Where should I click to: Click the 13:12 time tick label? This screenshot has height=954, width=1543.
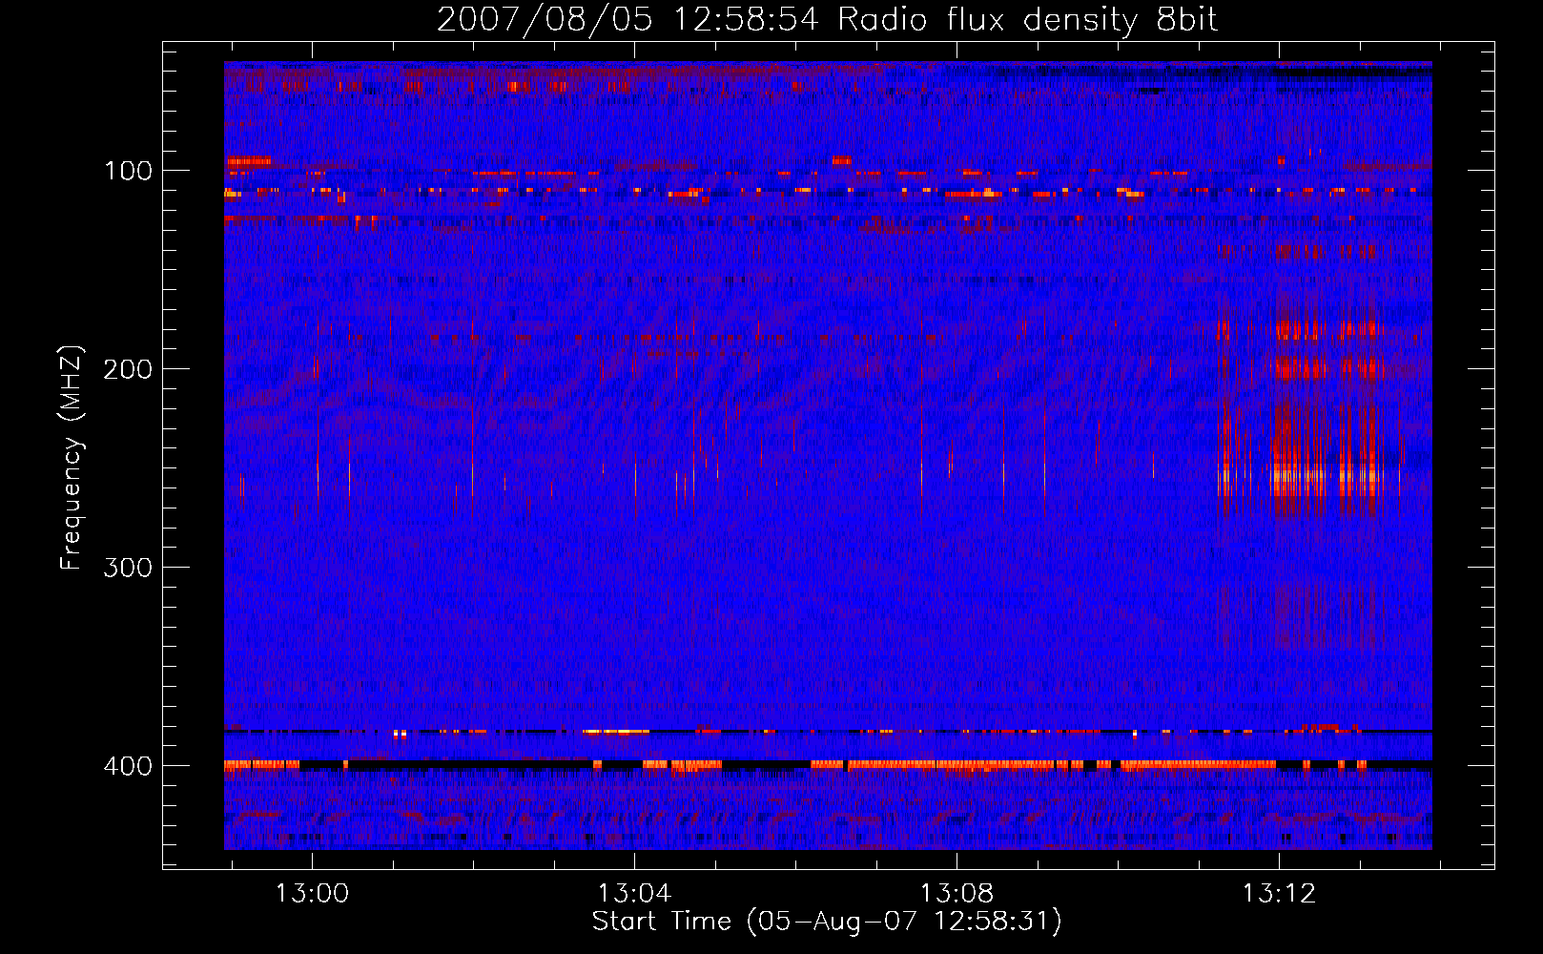coord(1279,893)
